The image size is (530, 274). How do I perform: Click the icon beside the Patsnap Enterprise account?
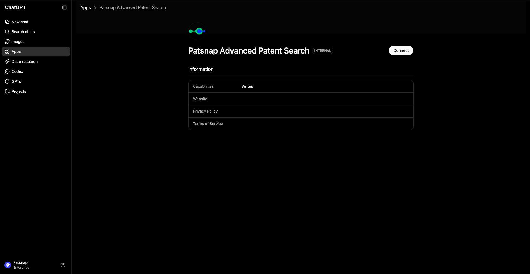coord(63,265)
